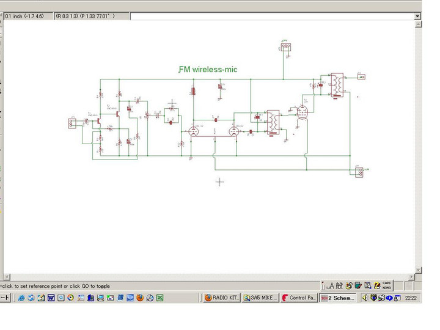Image resolution: width=440 pixels, height=330 pixels.
Task: Switch to the RADIO KIT Firefox window
Action: click(221, 298)
